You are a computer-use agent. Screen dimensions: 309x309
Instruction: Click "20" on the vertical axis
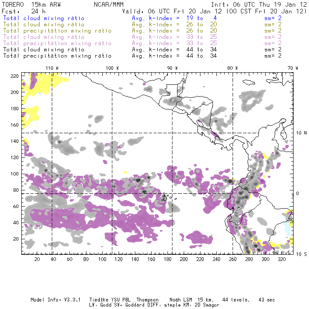[16, 239]
